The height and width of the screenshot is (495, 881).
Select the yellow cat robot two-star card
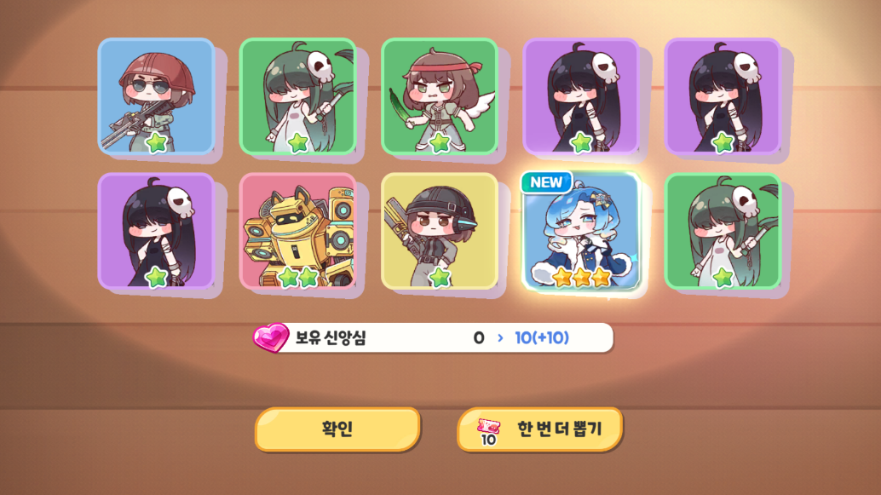click(x=298, y=231)
